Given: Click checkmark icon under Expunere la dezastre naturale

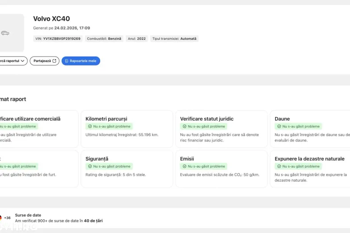Looking at the screenshot, I should pos(279,166).
